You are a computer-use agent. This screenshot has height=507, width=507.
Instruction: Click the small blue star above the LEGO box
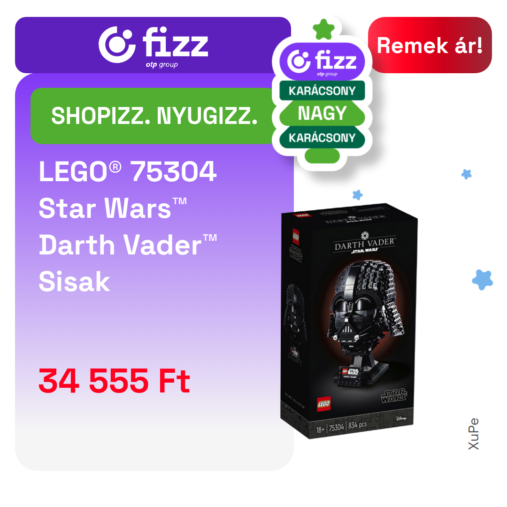click(357, 195)
